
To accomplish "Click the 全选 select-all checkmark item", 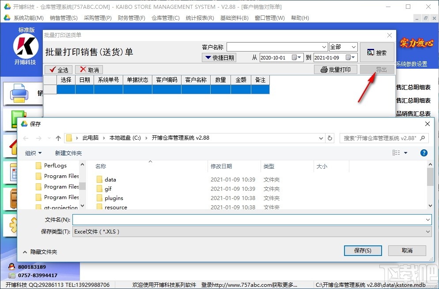I will coord(58,69).
